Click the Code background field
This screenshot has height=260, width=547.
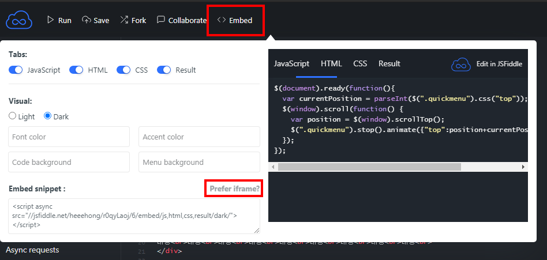69,162
